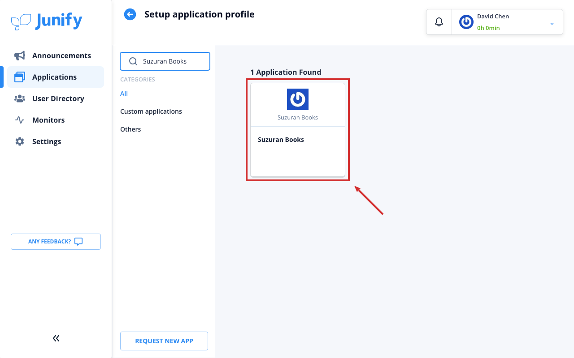
Task: Click the 'Setup application profile' heading
Action: (200, 14)
